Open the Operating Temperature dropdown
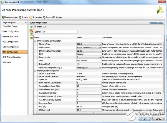The height and width of the screenshot is (123, 167). [100, 67]
